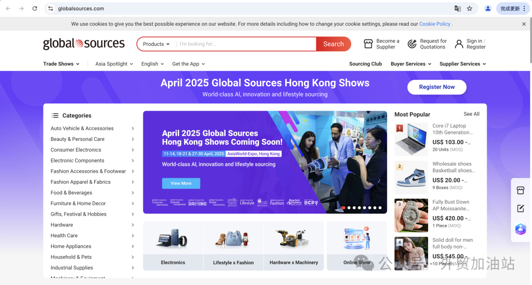Bookmark this page with the star icon
532x285 pixels.
point(469,8)
